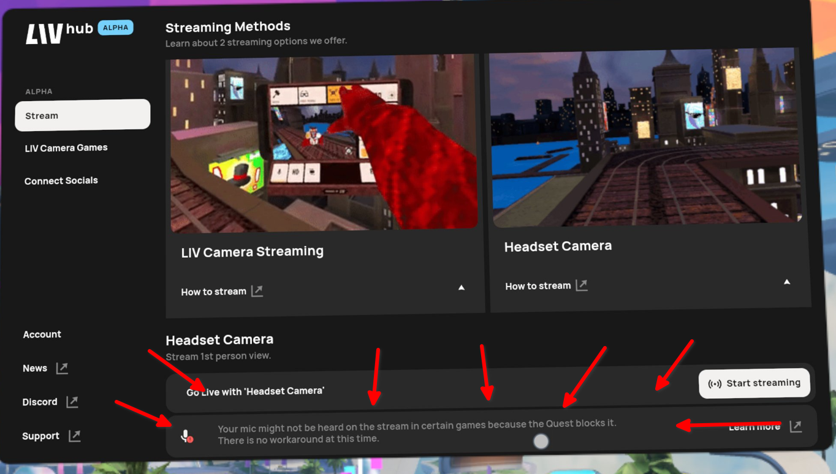Click the 'Stream 1st person view.' text
The height and width of the screenshot is (474, 836).
[218, 356]
